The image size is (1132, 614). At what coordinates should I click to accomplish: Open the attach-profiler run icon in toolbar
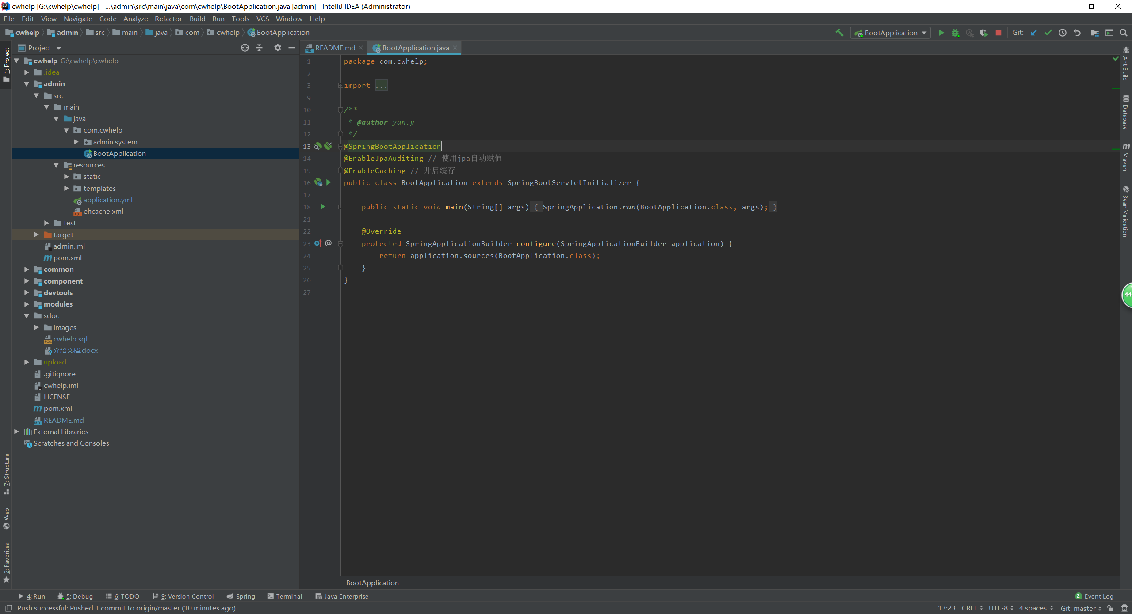[970, 33]
